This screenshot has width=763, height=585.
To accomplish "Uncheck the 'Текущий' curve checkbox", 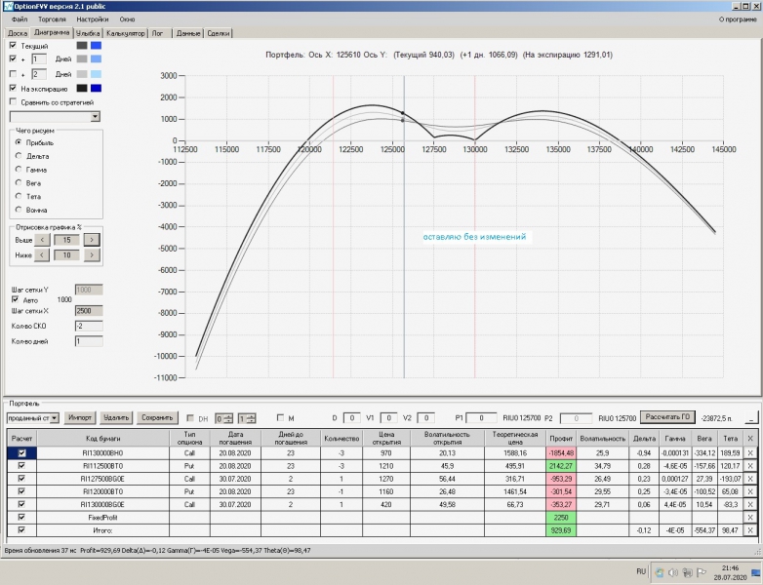I will pos(13,46).
